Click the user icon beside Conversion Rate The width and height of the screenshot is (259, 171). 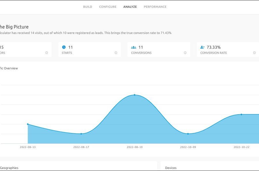click(x=203, y=47)
